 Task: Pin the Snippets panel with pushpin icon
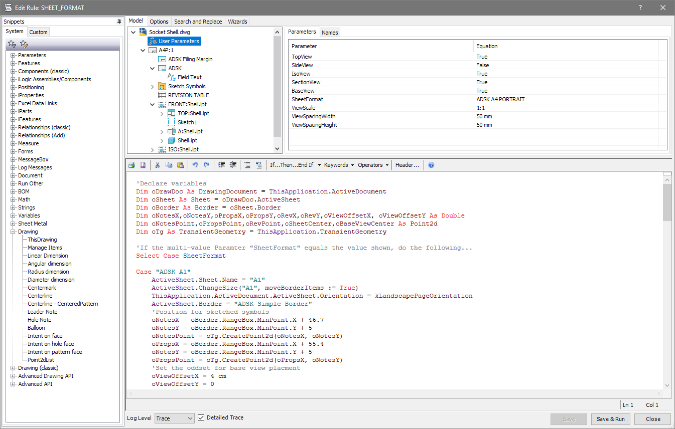pyautogui.click(x=119, y=22)
